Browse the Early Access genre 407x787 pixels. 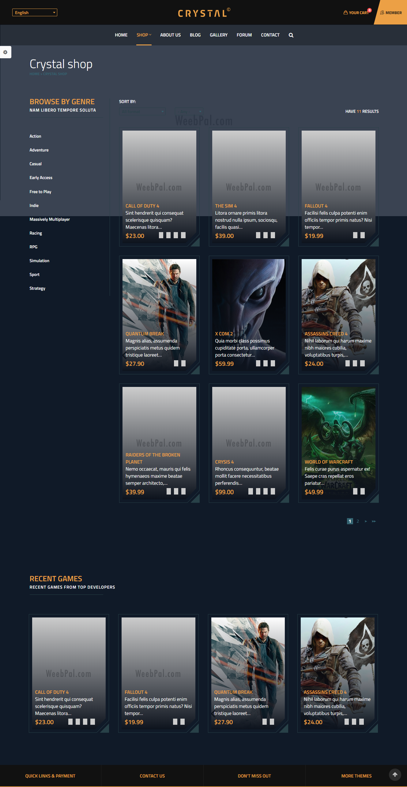pos(41,178)
